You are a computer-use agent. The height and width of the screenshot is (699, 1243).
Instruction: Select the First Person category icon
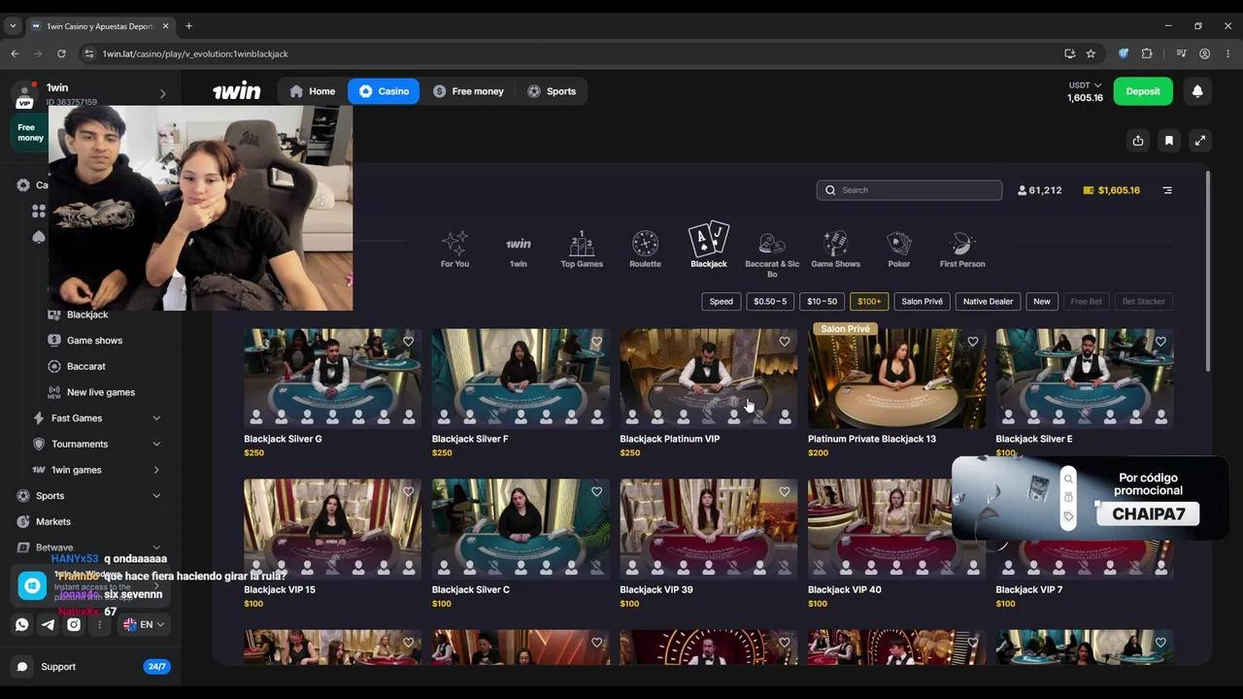[962, 243]
